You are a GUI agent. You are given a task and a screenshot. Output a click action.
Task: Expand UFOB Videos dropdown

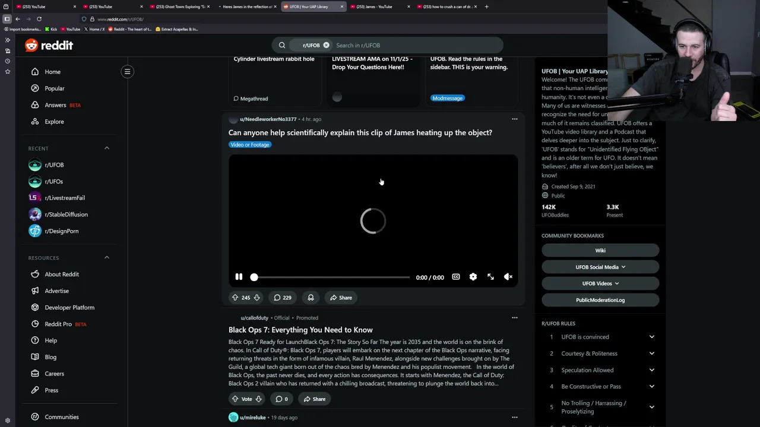click(x=600, y=283)
